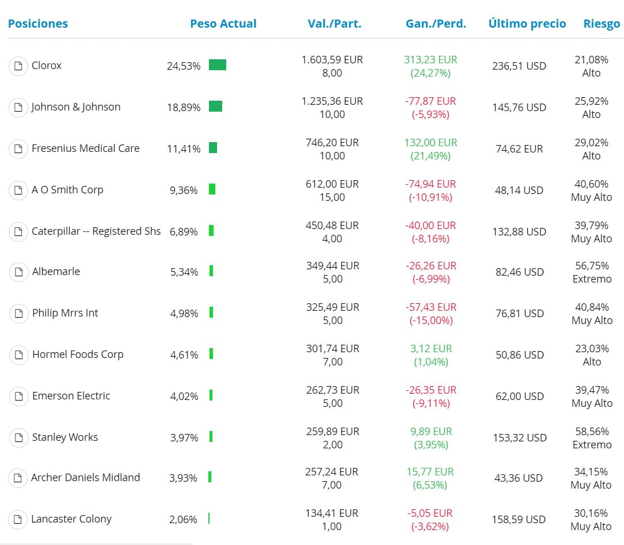
Task: Open the document icon beside Emerson Electric
Action: (x=18, y=396)
